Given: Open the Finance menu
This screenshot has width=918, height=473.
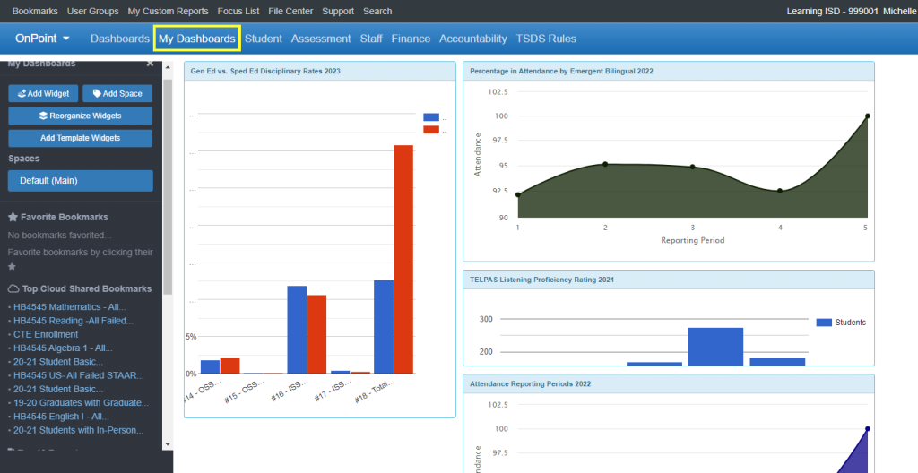Looking at the screenshot, I should click(x=411, y=39).
